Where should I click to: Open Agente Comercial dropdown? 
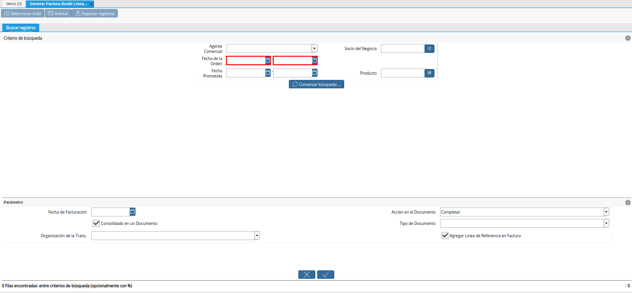coord(314,48)
